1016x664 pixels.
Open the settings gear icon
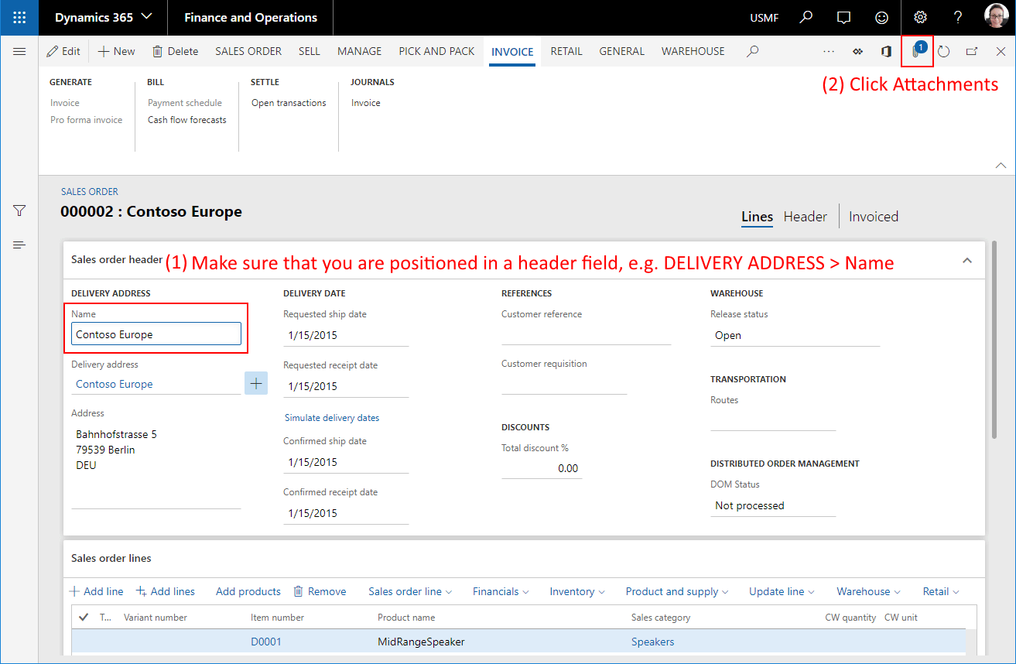[920, 17]
